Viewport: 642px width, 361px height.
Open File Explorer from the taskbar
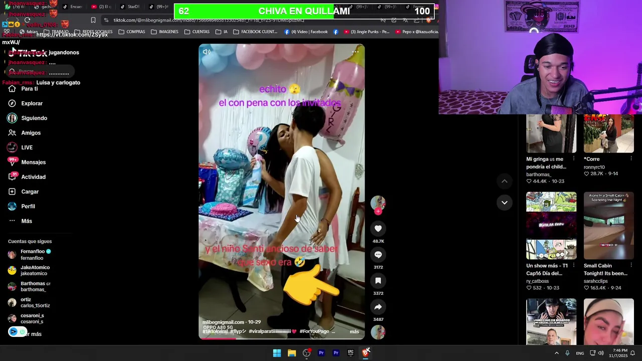coord(292,353)
